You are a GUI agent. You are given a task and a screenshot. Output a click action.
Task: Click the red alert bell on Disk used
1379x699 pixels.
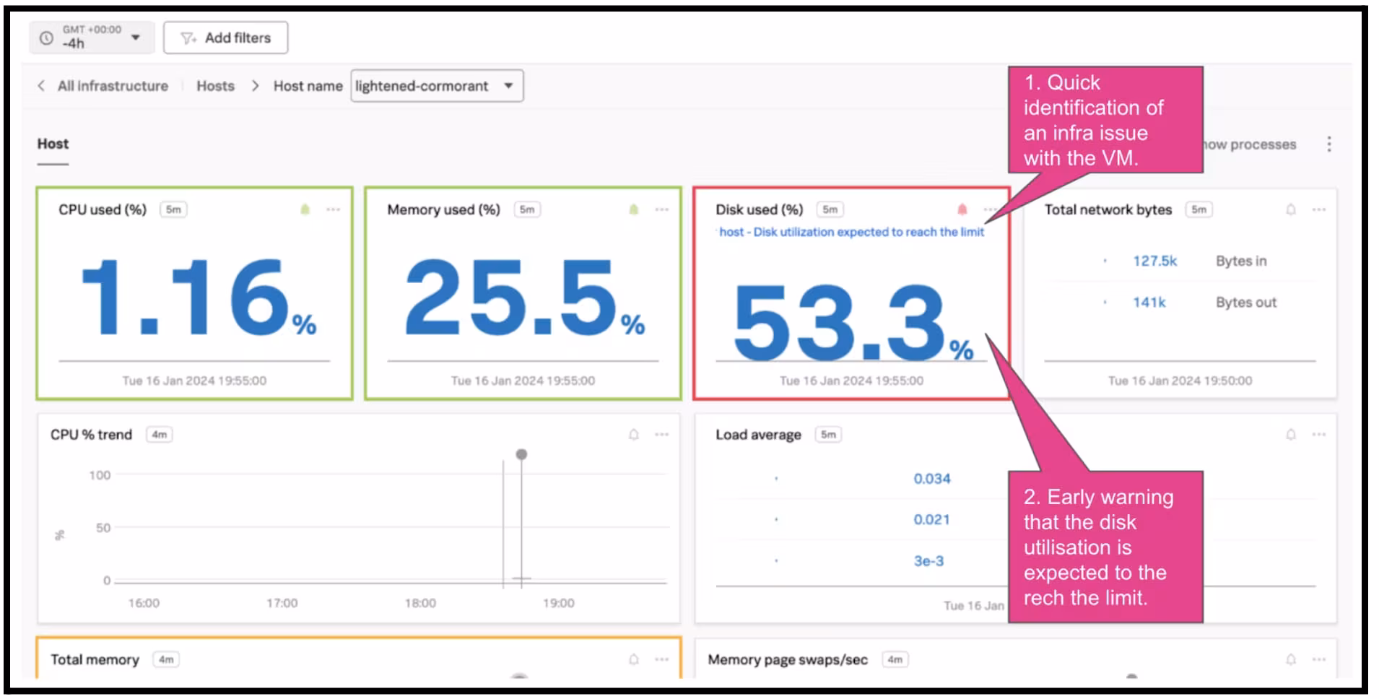coord(962,209)
